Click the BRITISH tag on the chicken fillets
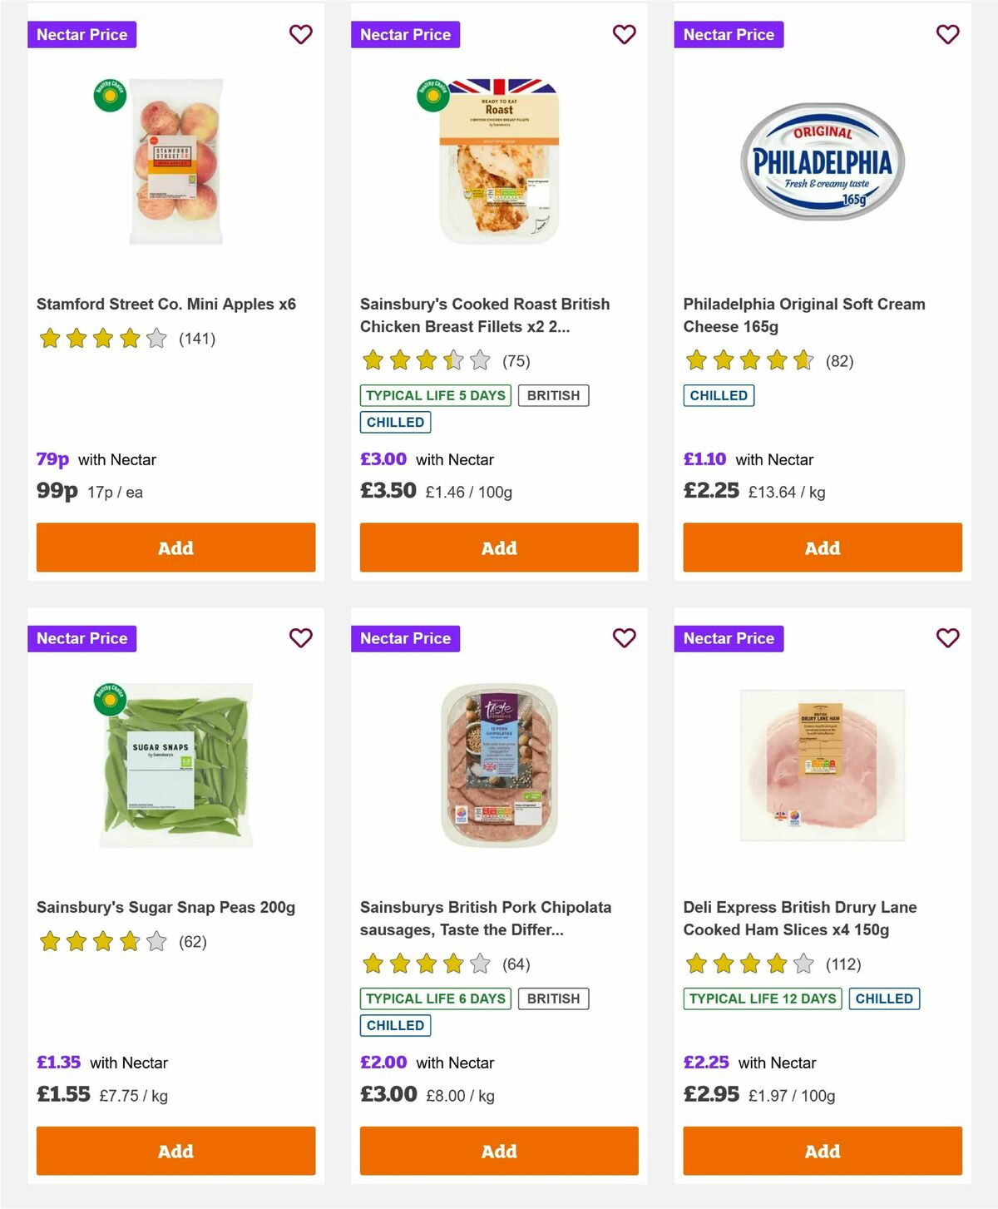Screen dimensions: 998x1209 554,395
